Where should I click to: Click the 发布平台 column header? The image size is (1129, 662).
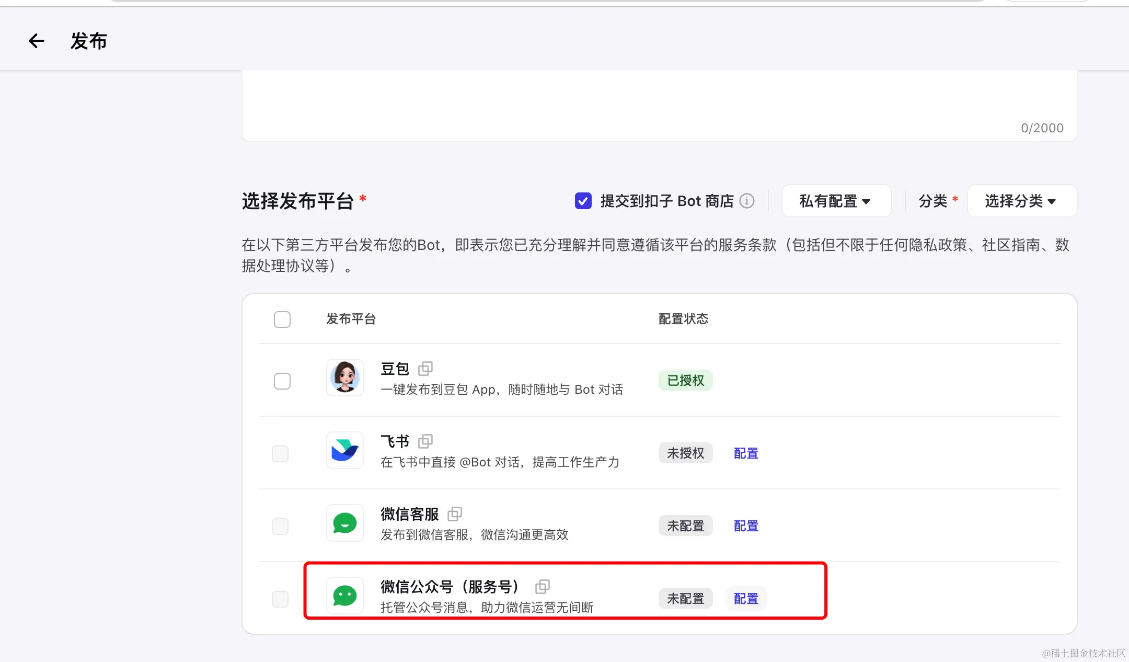coord(351,319)
